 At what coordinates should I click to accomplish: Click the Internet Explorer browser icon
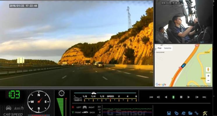pos(184,113)
